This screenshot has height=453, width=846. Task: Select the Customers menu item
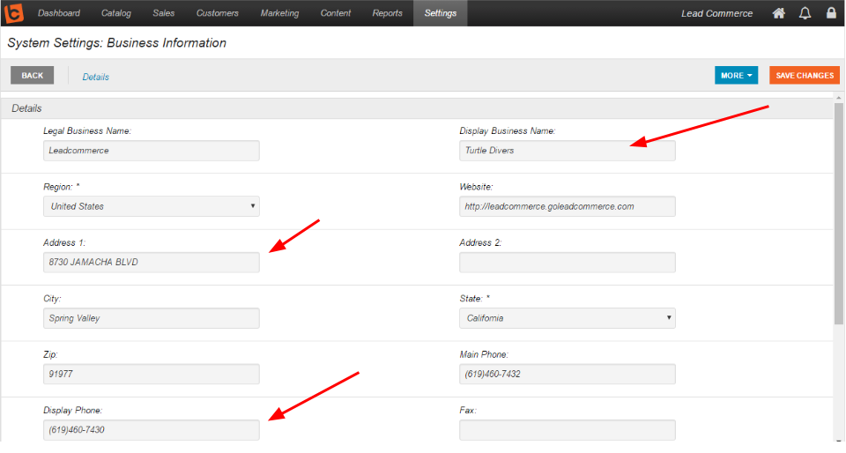click(x=218, y=13)
